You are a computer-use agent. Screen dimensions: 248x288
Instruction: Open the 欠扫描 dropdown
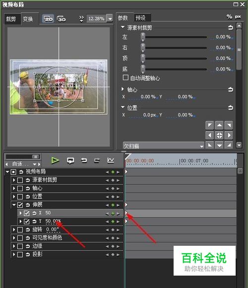click(x=164, y=146)
